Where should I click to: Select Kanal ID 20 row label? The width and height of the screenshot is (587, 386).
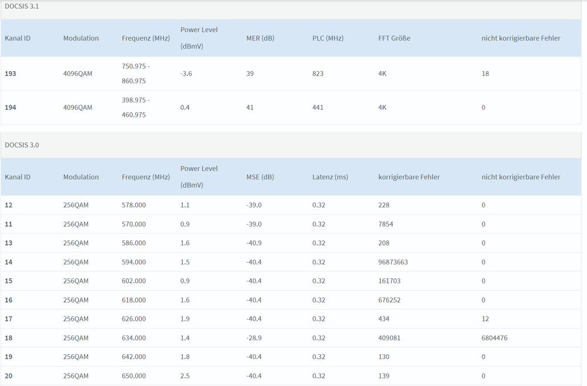tap(8, 376)
